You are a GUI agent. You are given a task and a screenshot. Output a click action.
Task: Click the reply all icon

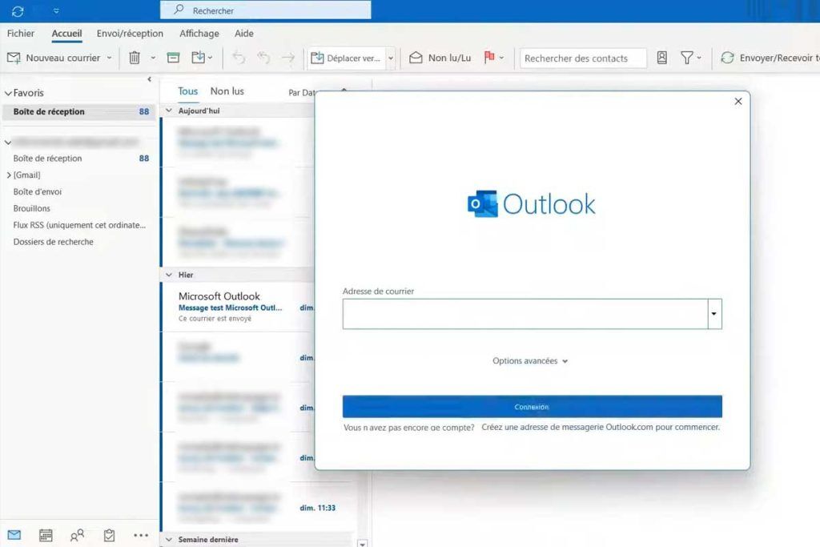click(263, 58)
